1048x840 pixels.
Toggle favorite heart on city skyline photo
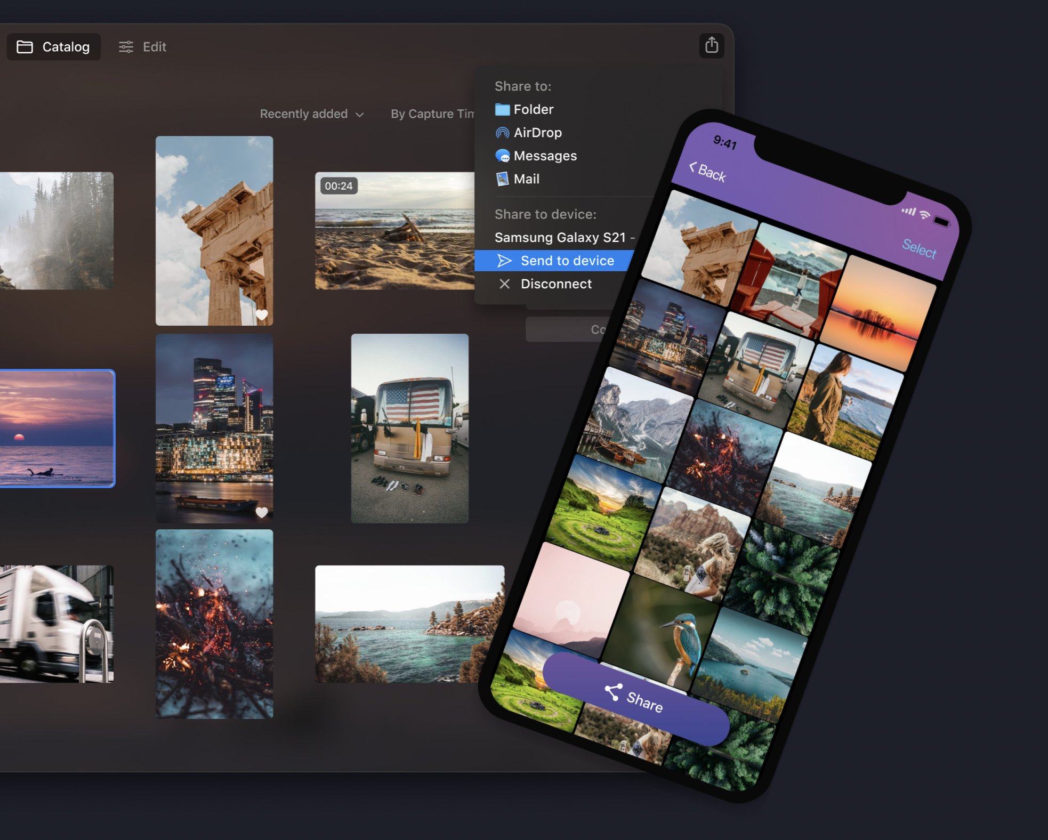(x=262, y=512)
